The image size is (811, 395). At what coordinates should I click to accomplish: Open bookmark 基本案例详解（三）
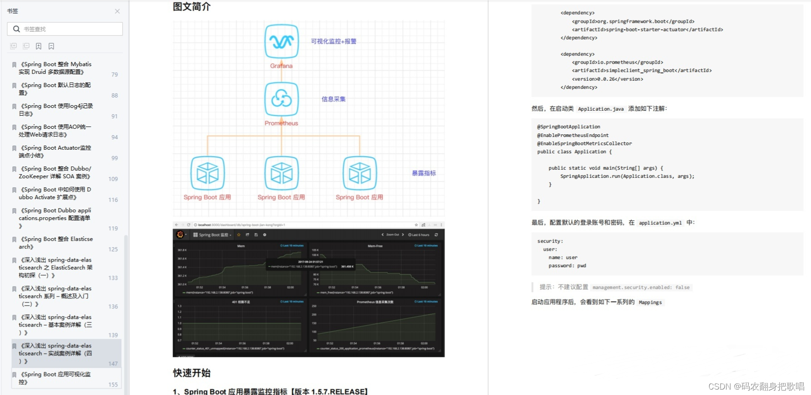click(x=55, y=325)
